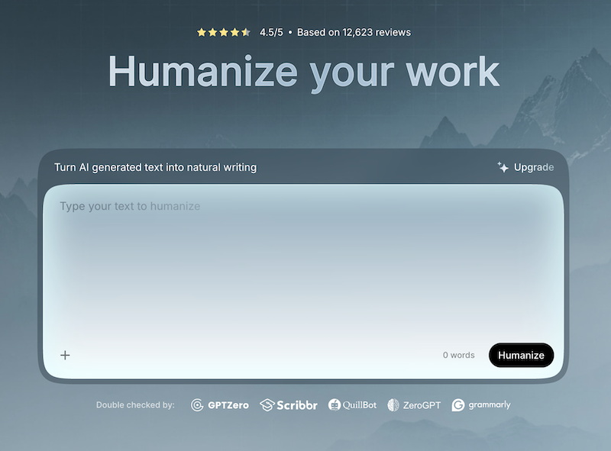Open the 'Based on 12,623 reviews' text

pos(354,33)
